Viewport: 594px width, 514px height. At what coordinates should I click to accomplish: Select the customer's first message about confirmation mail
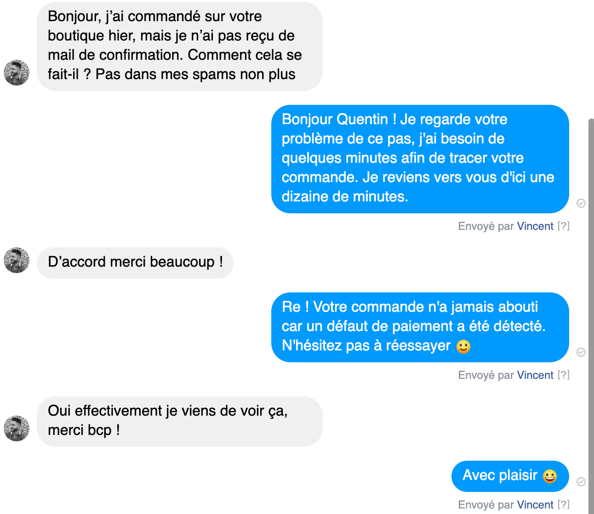pyautogui.click(x=180, y=46)
